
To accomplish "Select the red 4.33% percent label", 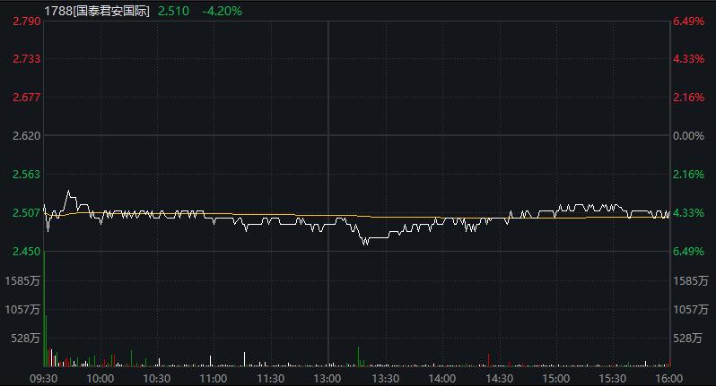I will coord(688,59).
